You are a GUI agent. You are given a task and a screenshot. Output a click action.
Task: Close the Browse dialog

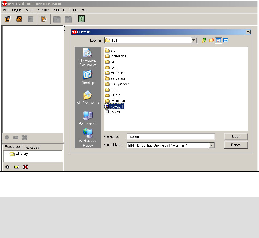click(248, 32)
